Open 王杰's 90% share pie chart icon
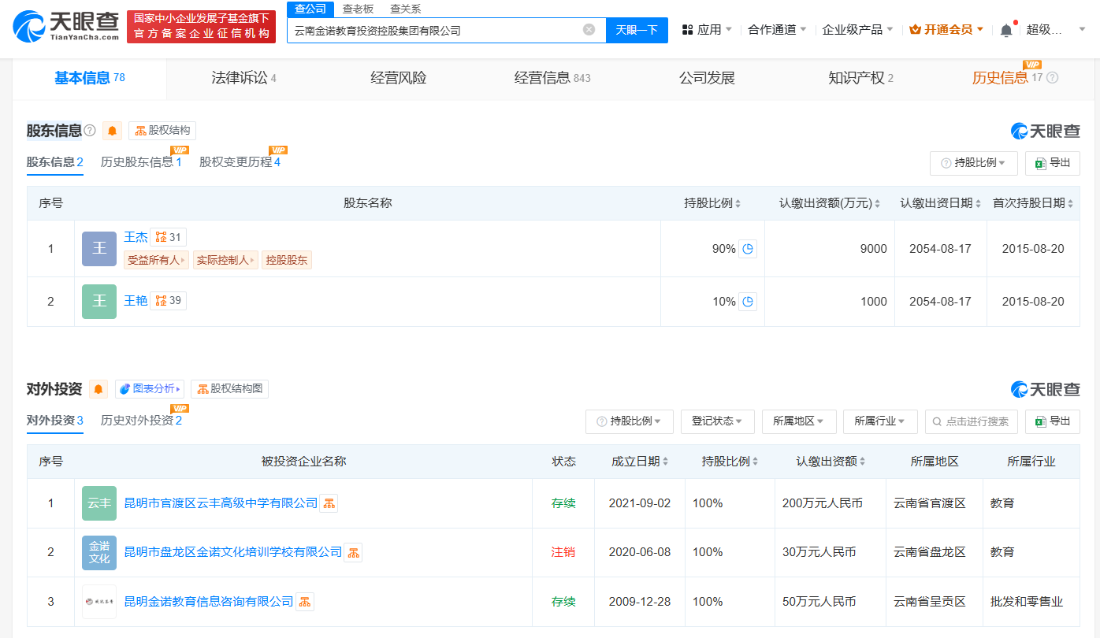1100x638 pixels. click(x=748, y=249)
